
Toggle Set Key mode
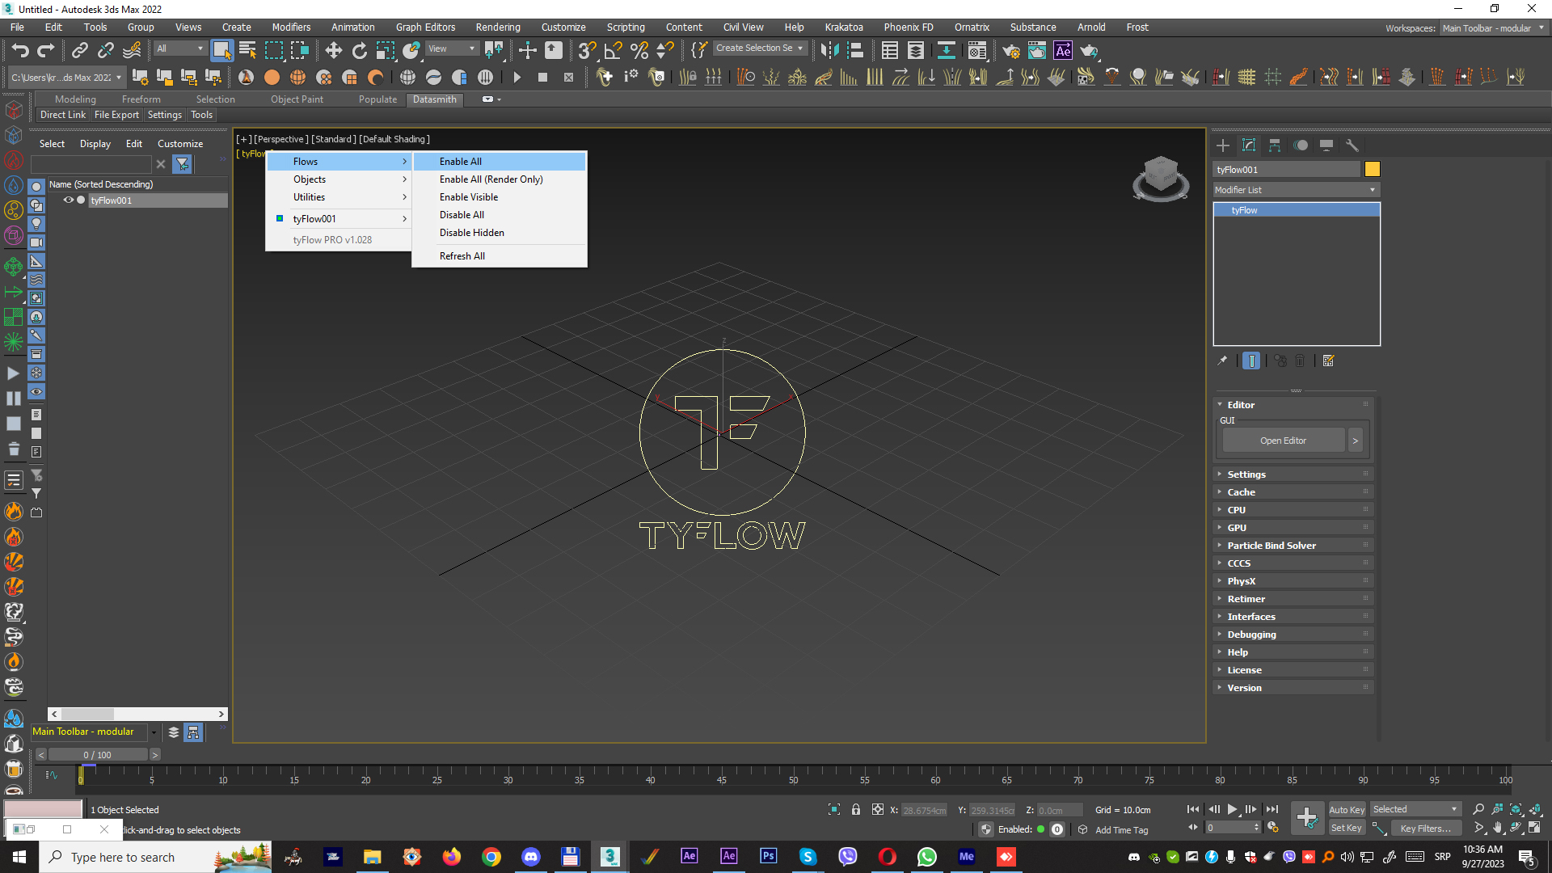click(x=1347, y=828)
